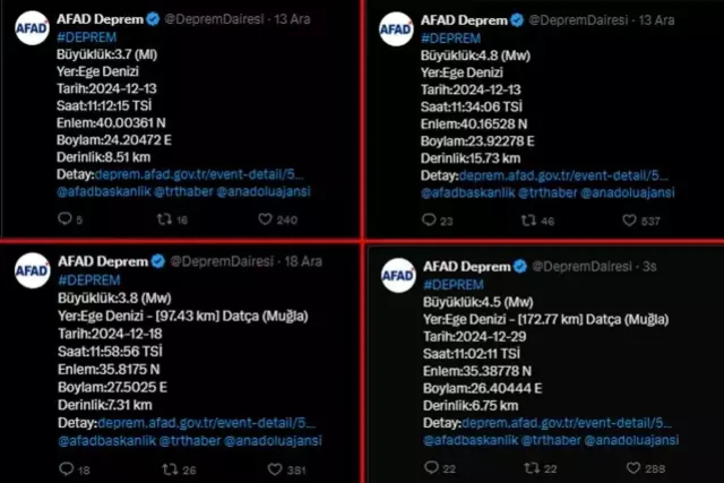This screenshot has width=724, height=483.
Task: Like the tweet dated 2024-12-18
Action: coord(275,469)
